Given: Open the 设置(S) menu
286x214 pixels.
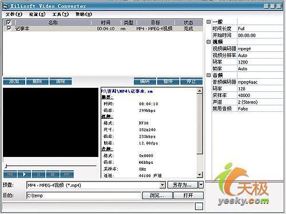Looking at the screenshot, I should click(x=37, y=14).
